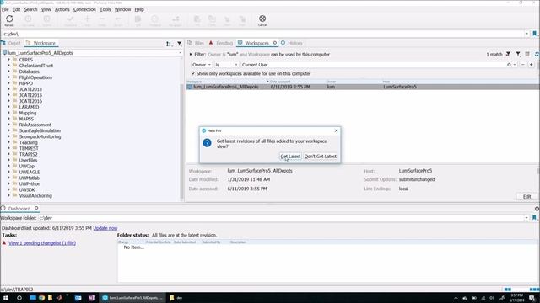Click the Delete minus toolbar icon

(102, 20)
